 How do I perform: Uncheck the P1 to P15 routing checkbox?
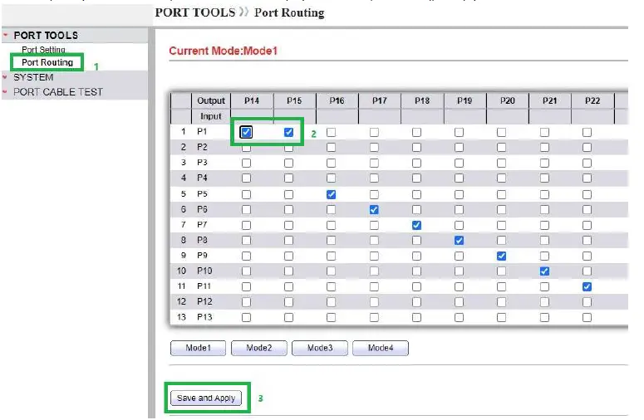point(288,132)
